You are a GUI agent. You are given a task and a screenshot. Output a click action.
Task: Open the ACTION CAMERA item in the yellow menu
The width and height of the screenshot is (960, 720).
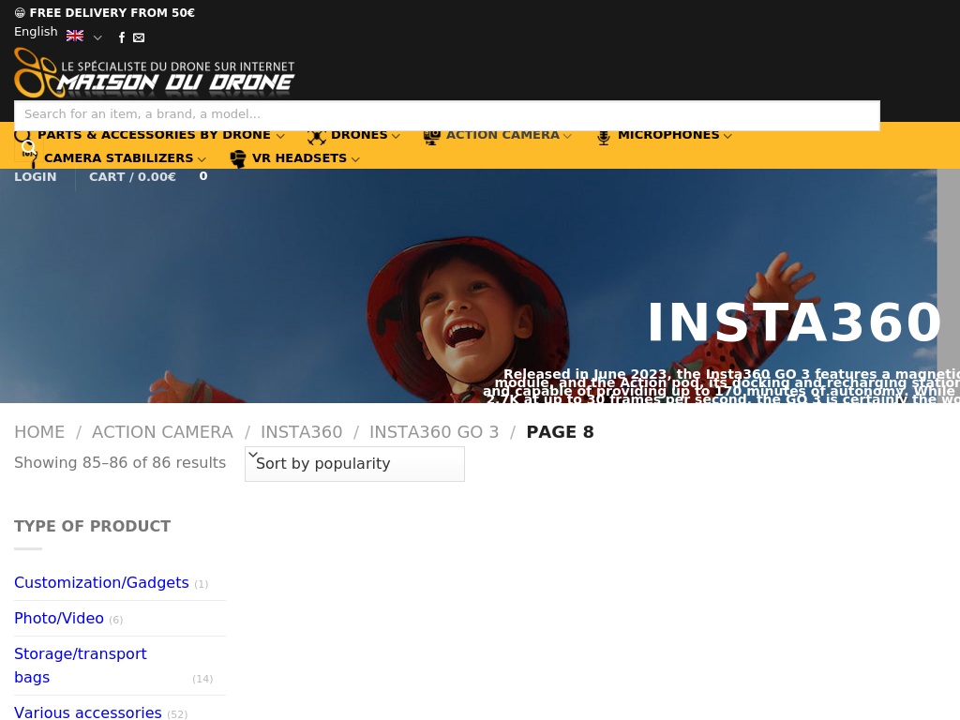coord(502,135)
